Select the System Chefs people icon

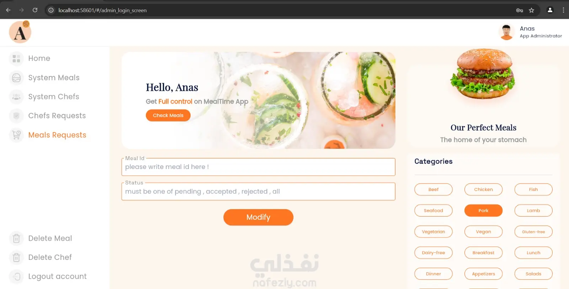(x=16, y=97)
